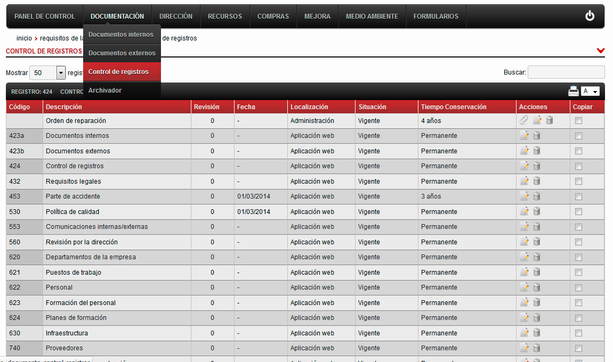This screenshot has height=362, width=613.
Task: Delete the Documentos externos record
Action: [x=537, y=150]
